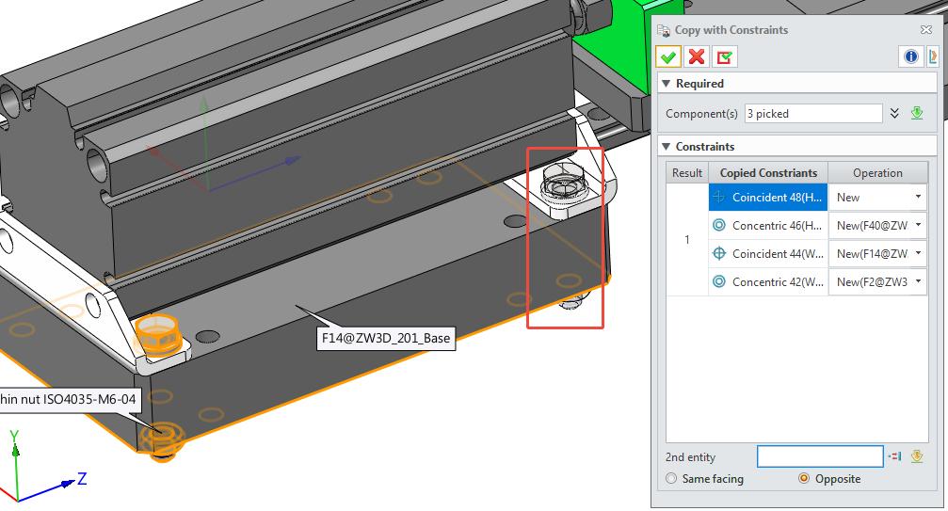Image resolution: width=948 pixels, height=511 pixels.
Task: Open Operation dropdown for Concentric 42
Action: pyautogui.click(x=917, y=281)
